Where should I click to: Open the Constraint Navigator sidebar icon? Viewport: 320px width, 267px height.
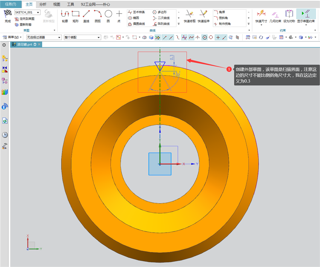click(5, 70)
